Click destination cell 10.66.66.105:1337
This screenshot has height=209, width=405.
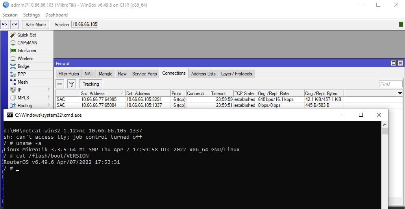tap(144, 105)
